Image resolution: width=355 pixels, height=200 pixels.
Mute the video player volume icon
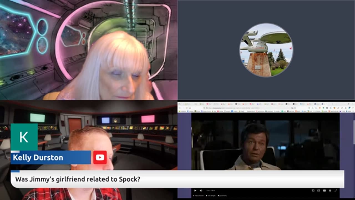(x=201, y=191)
